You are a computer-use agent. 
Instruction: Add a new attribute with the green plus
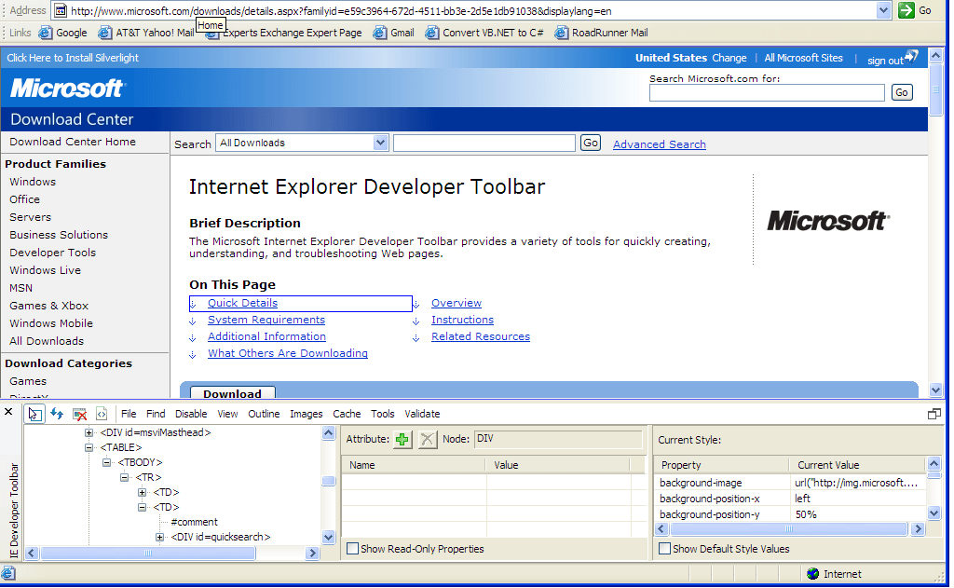coord(402,439)
